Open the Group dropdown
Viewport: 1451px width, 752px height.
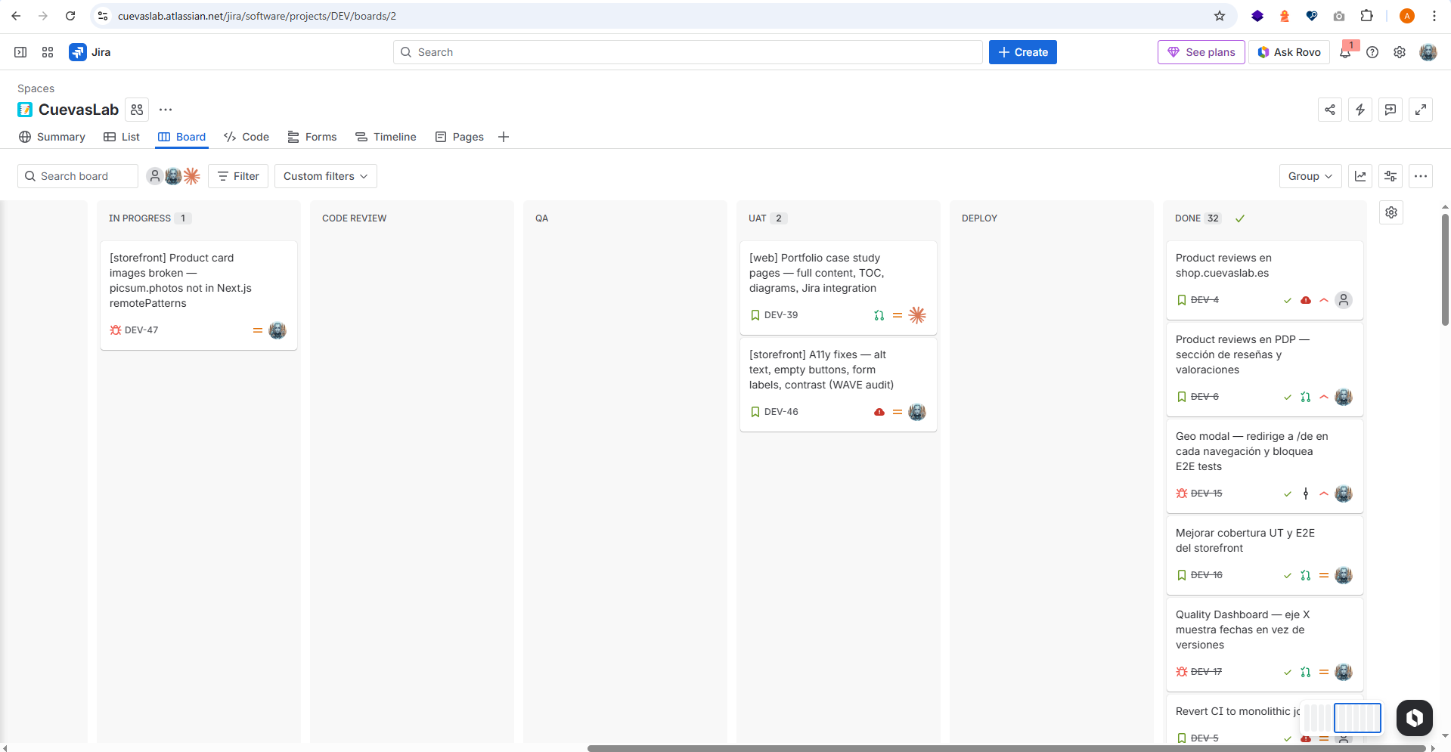1310,176
